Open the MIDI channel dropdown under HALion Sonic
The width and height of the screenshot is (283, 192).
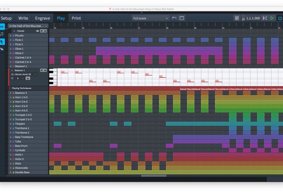click(x=20, y=78)
